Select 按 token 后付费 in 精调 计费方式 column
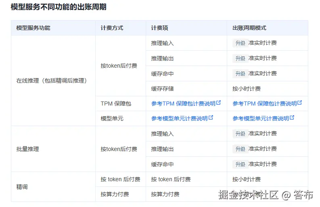Viewport: 320px width, 207px height. pyautogui.click(x=120, y=179)
